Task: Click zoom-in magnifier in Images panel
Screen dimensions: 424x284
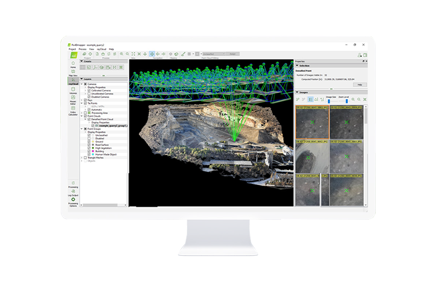Action: pos(352,99)
